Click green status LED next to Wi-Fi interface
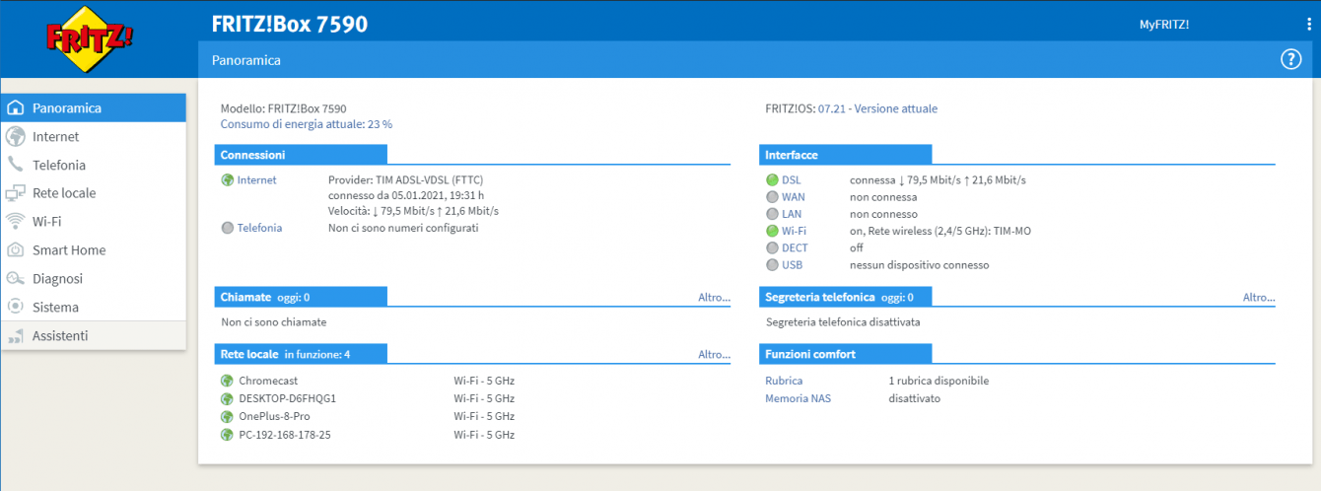 (x=772, y=231)
